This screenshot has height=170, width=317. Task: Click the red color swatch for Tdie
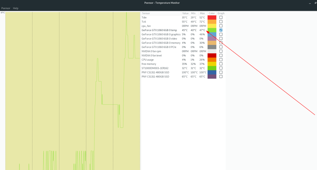coord(212,17)
